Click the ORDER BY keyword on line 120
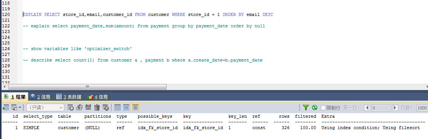Image resolution: width=428 pixels, height=139 pixels. pos(233,14)
